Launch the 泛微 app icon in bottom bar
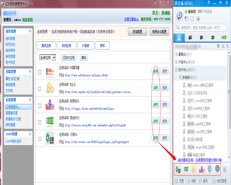The image size is (231, 185). (x=178, y=169)
